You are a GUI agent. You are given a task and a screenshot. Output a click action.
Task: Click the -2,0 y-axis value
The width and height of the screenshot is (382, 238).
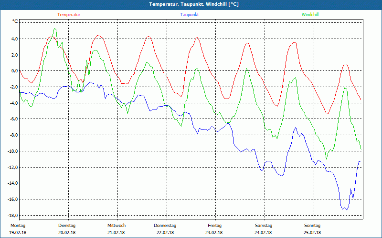(x=14, y=87)
